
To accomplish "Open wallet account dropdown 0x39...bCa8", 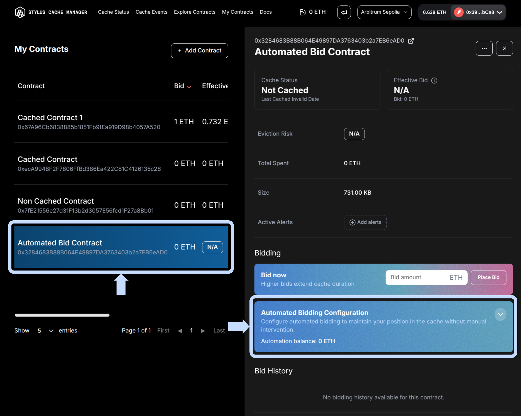I will pyautogui.click(x=478, y=12).
